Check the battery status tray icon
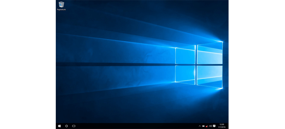This screenshot has height=129, width=285. click(203, 126)
